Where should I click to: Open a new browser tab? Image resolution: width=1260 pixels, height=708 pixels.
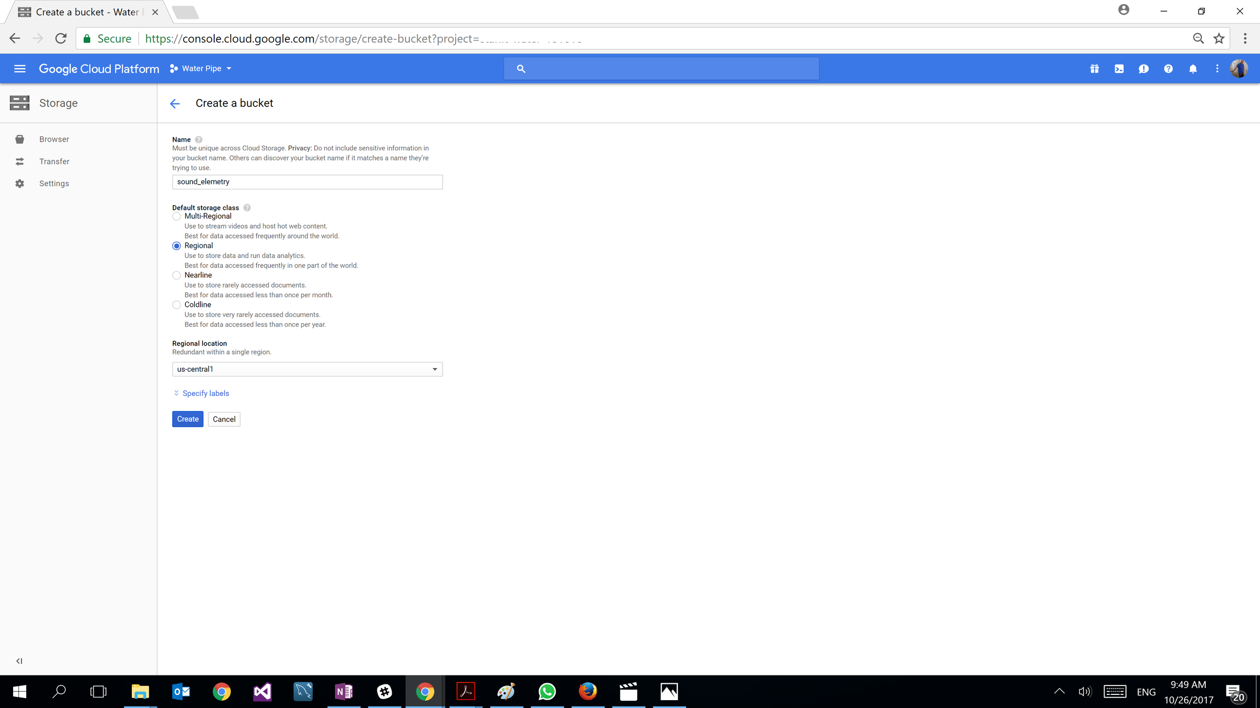tap(185, 12)
